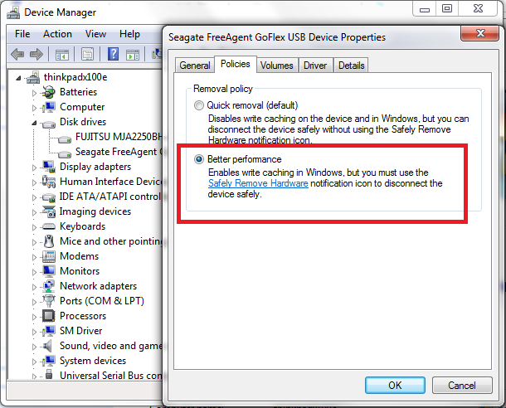
Task: Select the Quick removal (default) radio button
Action: 199,105
